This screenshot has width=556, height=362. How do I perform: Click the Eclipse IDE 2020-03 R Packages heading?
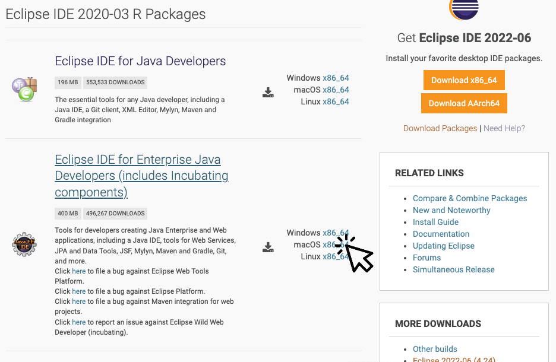coord(106,14)
